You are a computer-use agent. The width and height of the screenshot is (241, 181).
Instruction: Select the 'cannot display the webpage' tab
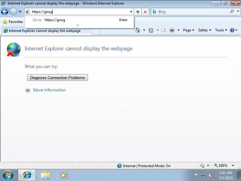click(x=47, y=31)
